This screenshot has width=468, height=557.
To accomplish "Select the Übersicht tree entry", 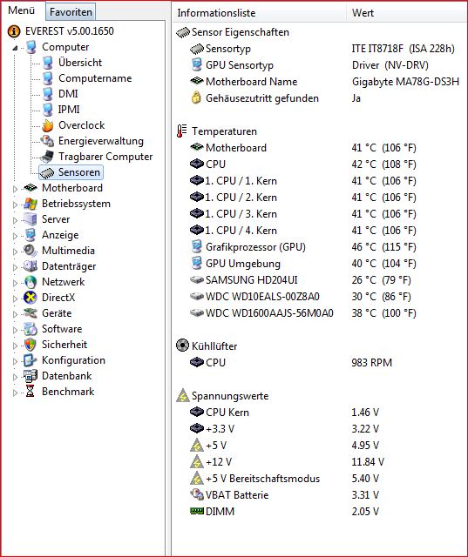I will pyautogui.click(x=80, y=63).
